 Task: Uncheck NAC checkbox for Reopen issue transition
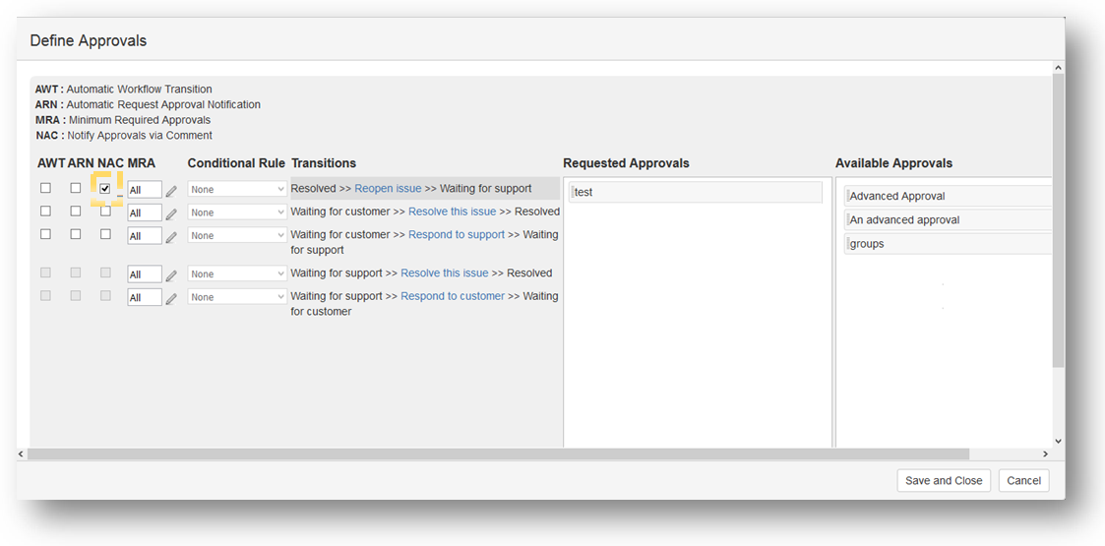pos(105,189)
